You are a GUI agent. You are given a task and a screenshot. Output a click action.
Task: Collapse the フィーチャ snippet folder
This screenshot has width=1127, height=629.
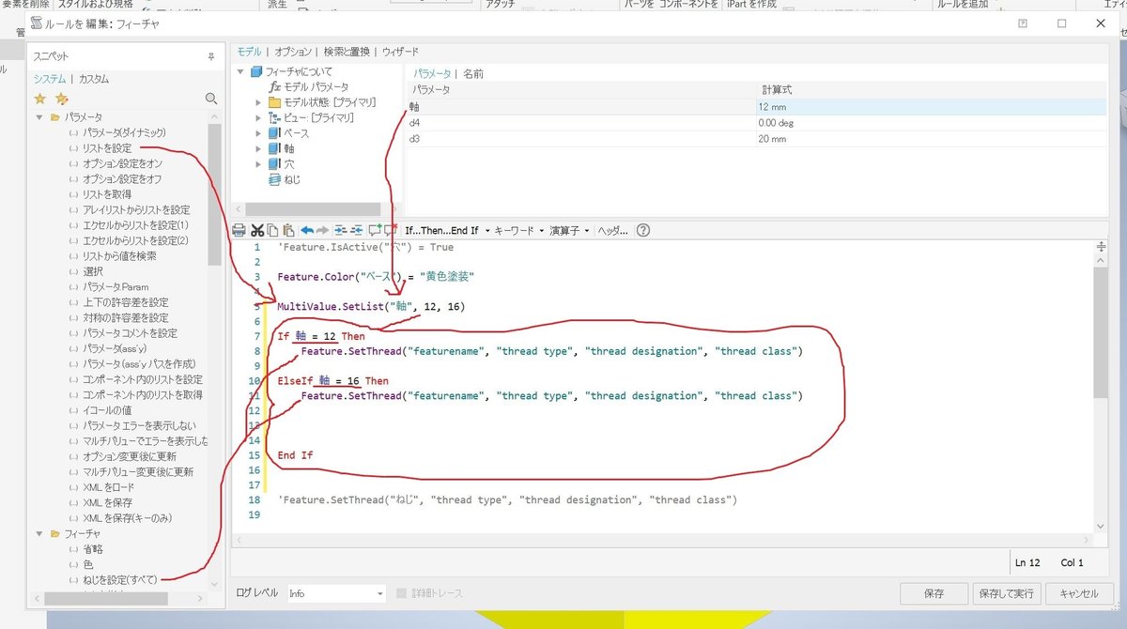point(40,533)
